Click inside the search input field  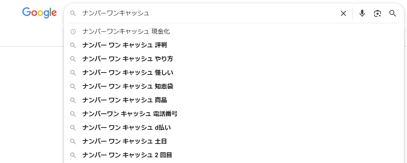[207, 13]
